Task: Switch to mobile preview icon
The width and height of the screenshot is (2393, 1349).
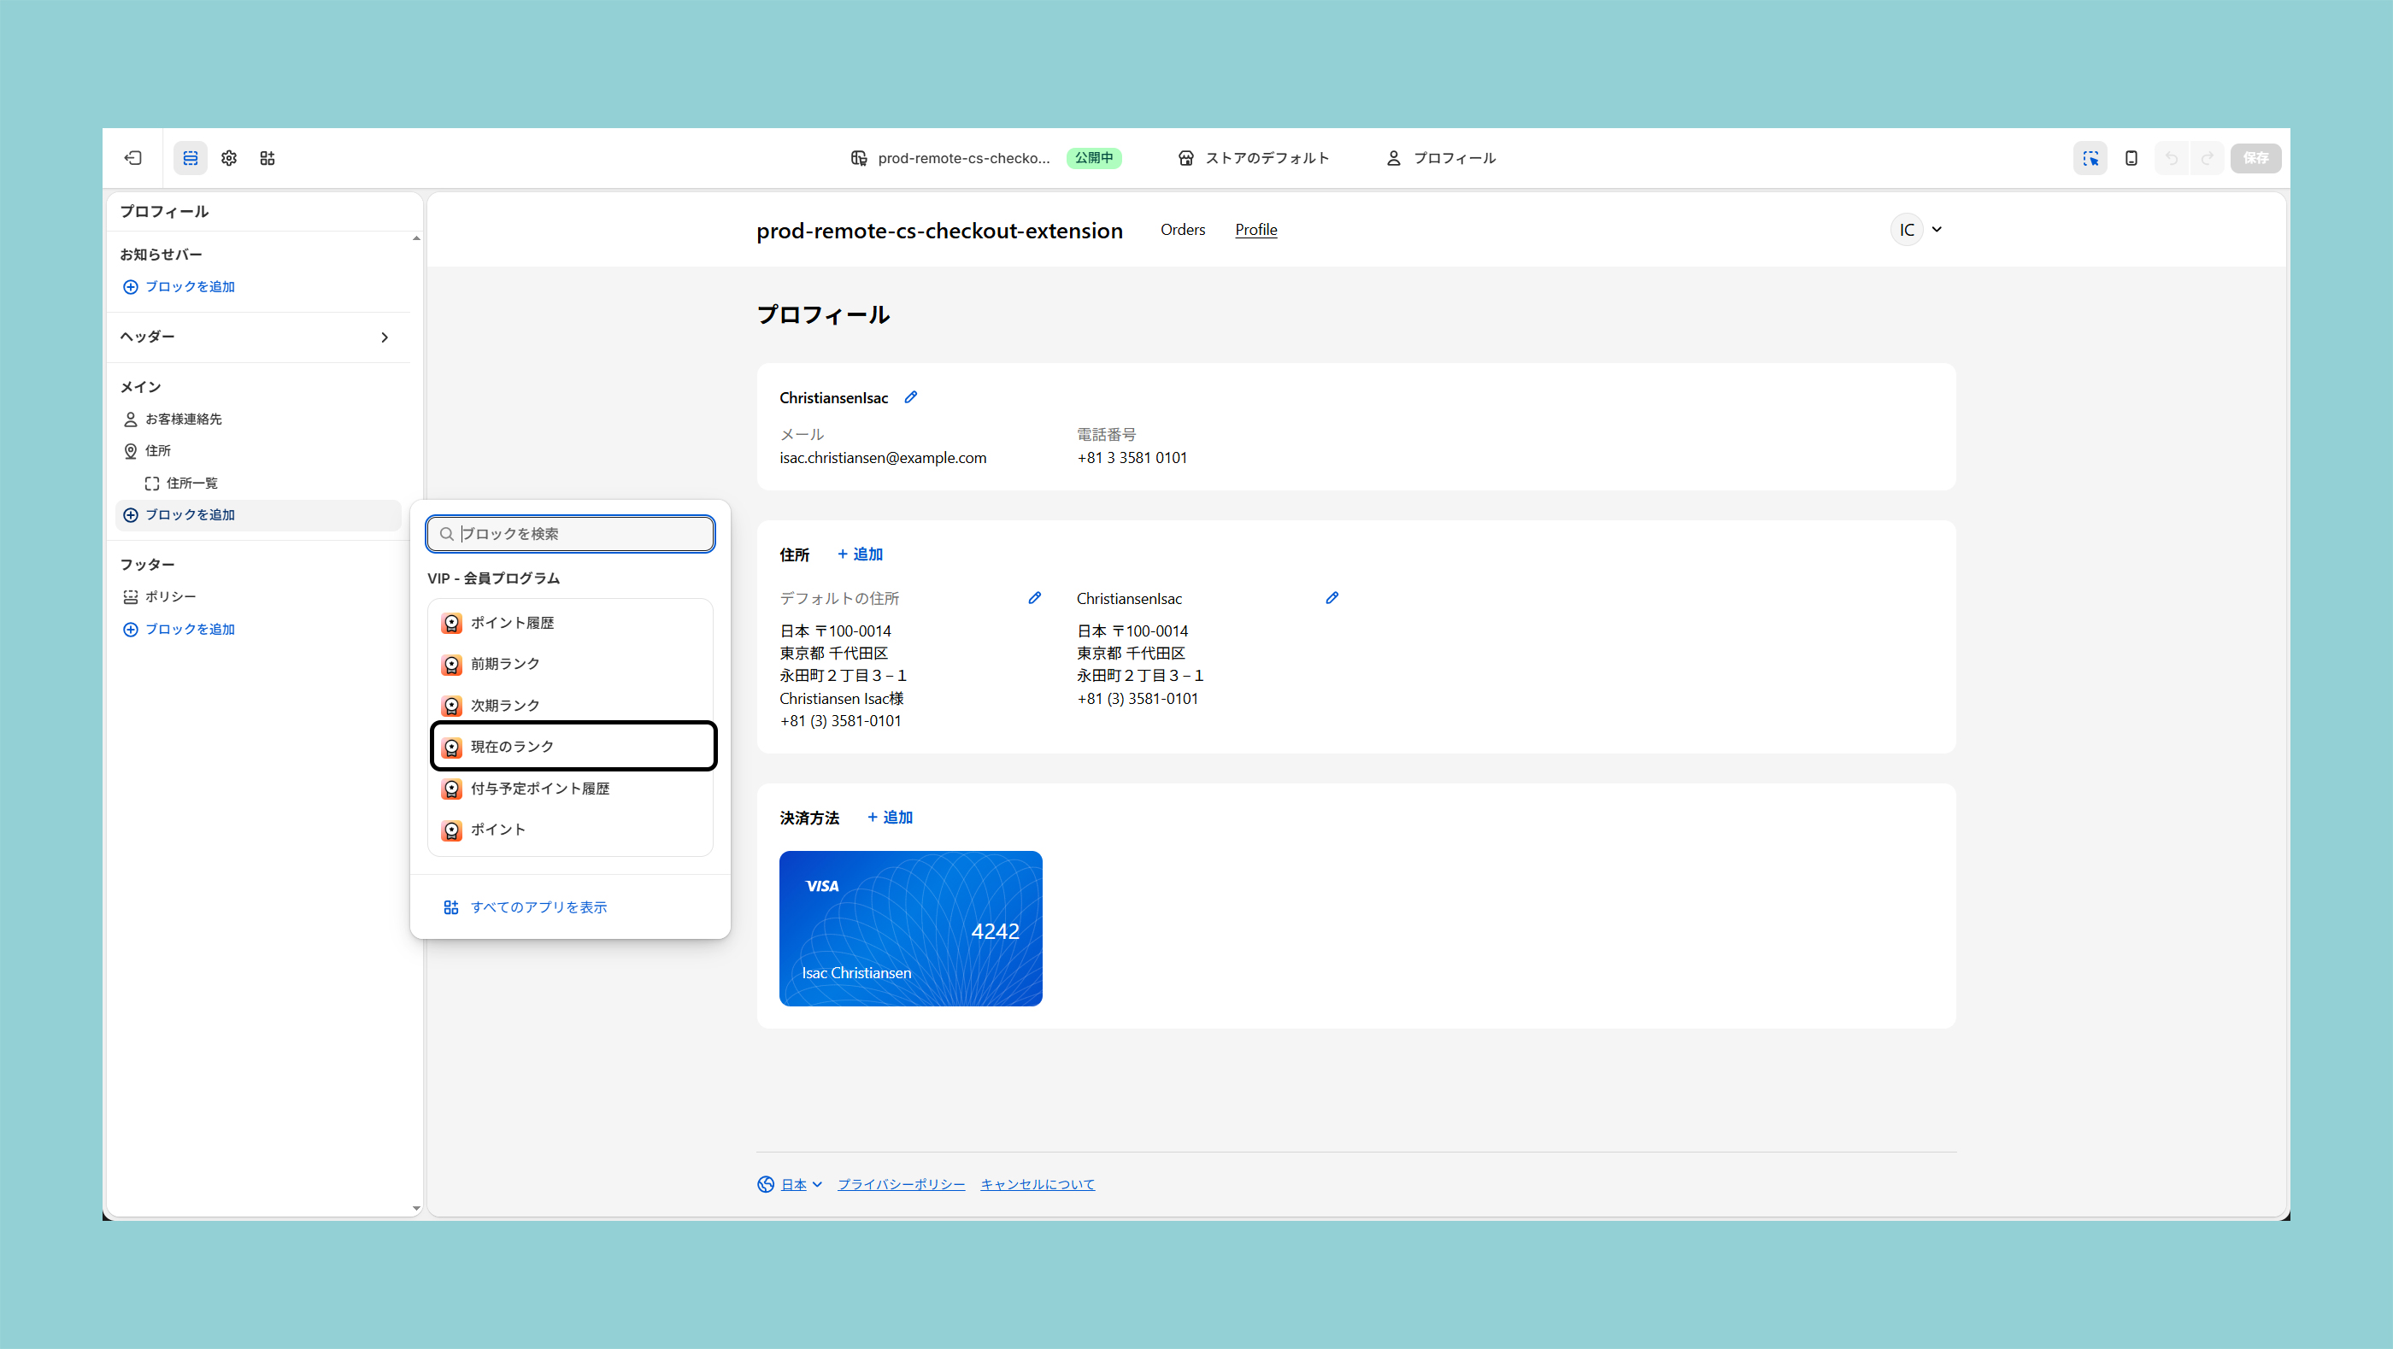Action: 2131,158
